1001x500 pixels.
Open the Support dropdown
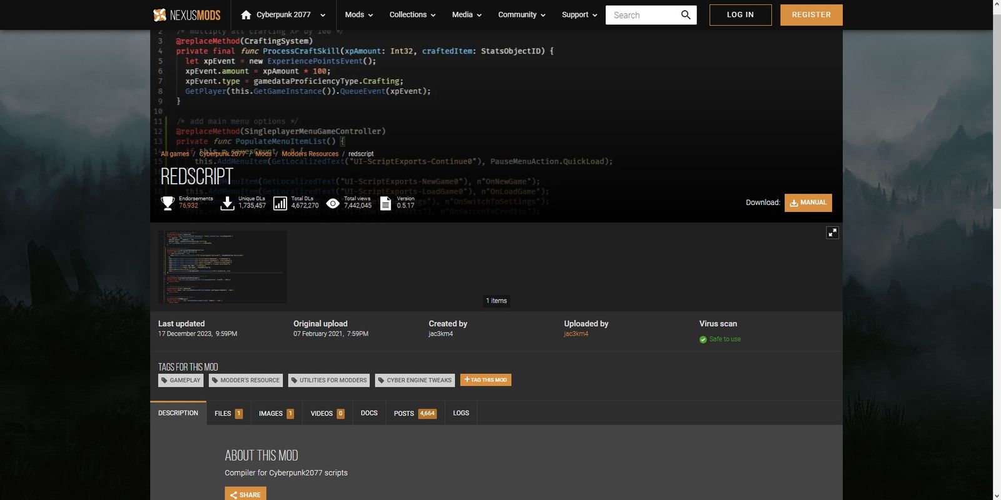click(579, 15)
